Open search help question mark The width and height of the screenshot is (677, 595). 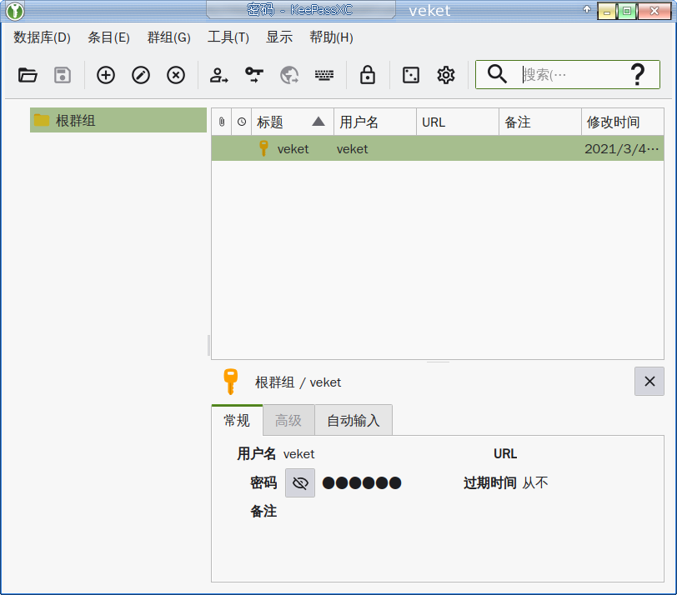tap(638, 75)
